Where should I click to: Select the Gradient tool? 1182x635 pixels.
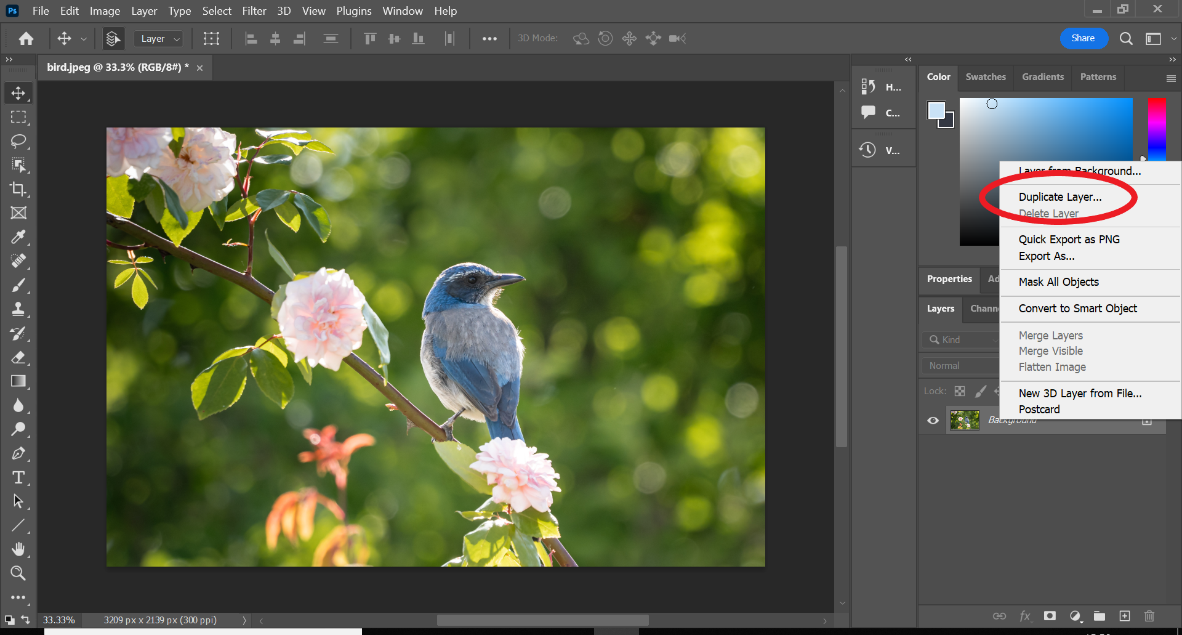pos(18,381)
